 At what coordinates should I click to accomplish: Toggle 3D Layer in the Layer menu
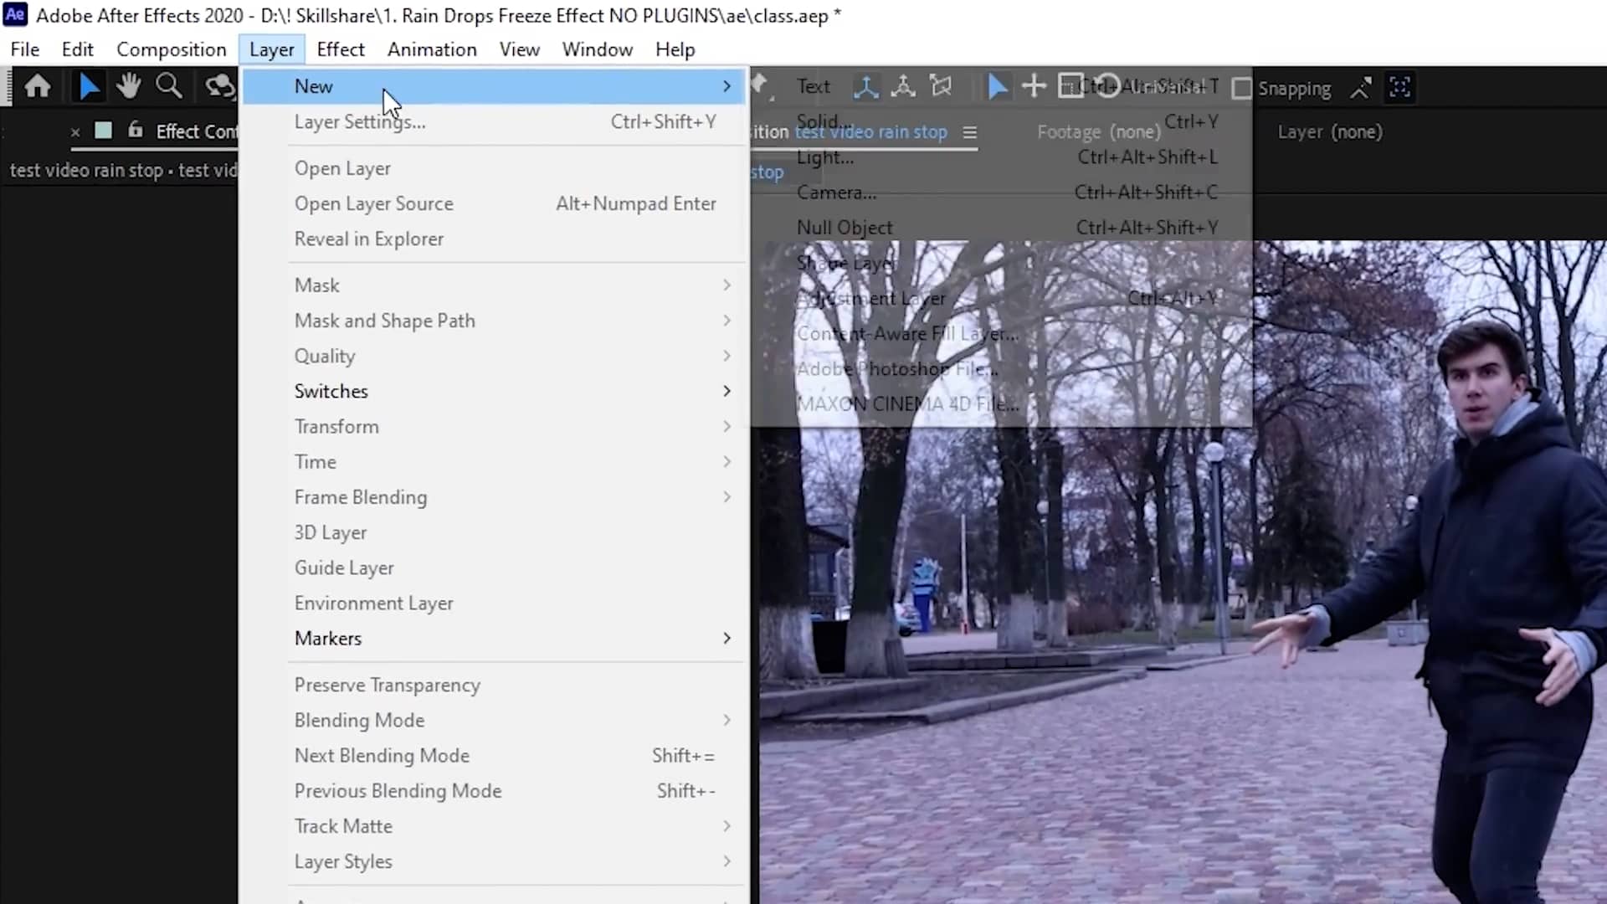330,532
